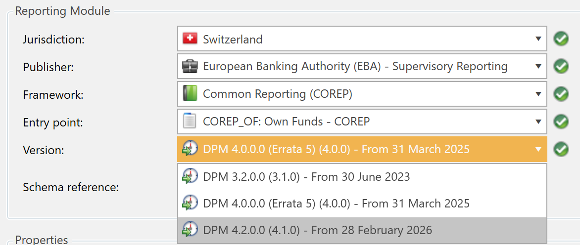Click the Framework dropdown arrow
580x245 pixels.
coord(538,94)
